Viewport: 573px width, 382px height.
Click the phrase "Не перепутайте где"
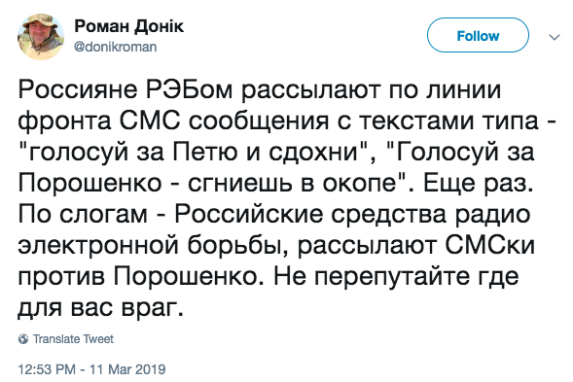coord(396,278)
